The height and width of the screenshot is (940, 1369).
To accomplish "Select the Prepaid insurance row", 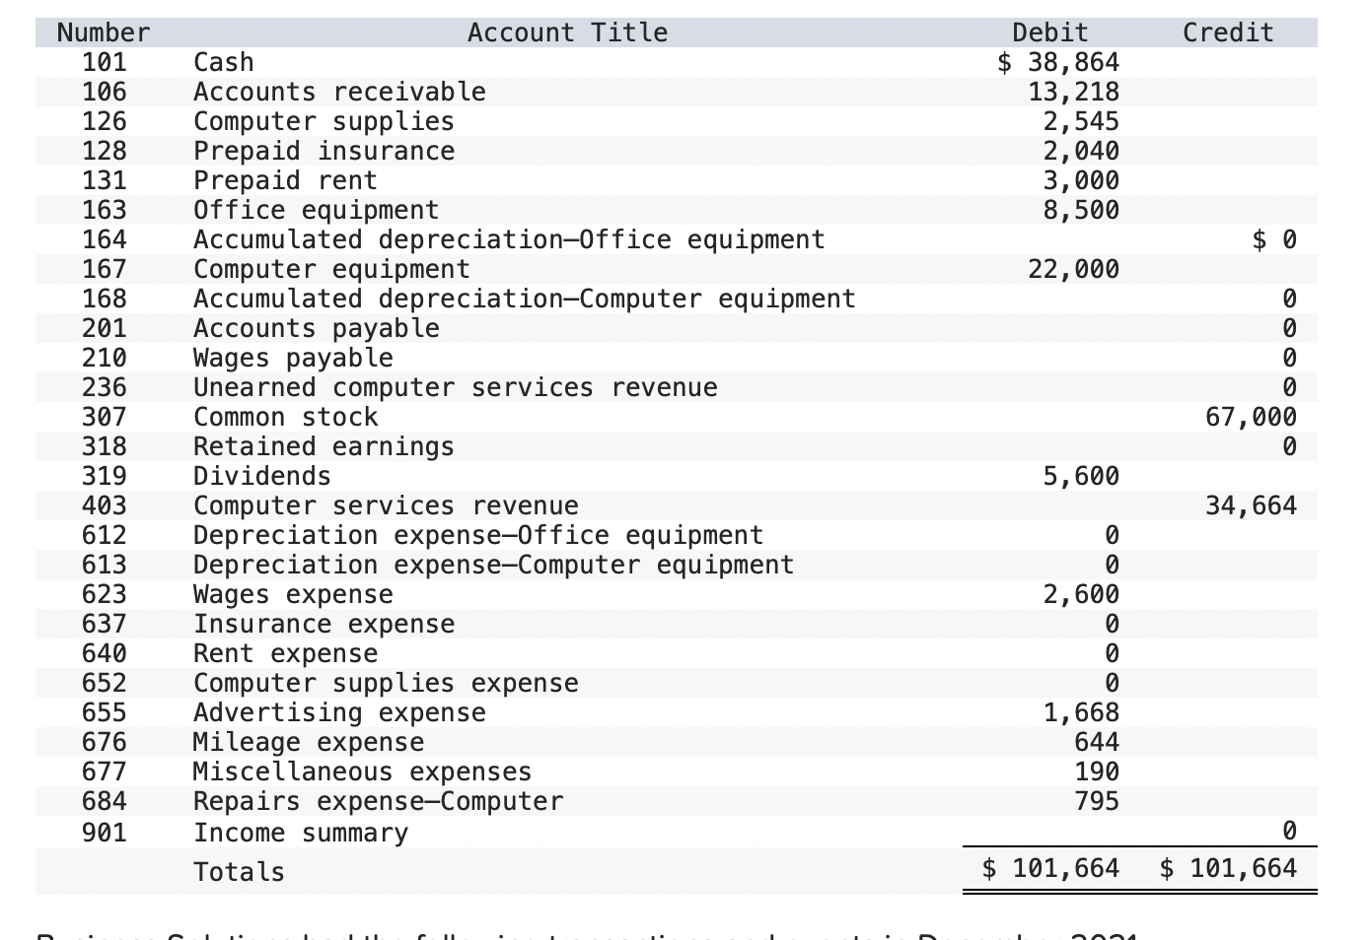I will 324,151.
